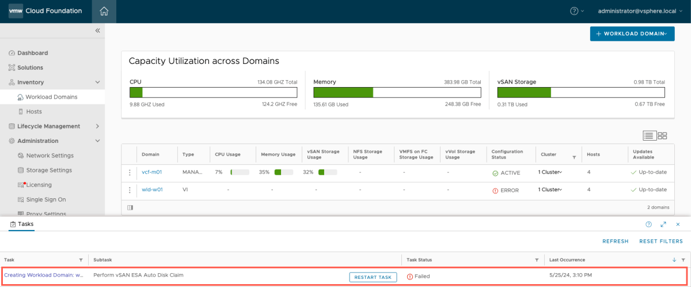691x287 pixels.
Task: Click the CPU capacity utilization bar
Action: (x=213, y=93)
